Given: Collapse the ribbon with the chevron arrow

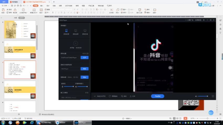Looking at the screenshot, I should [220, 6].
